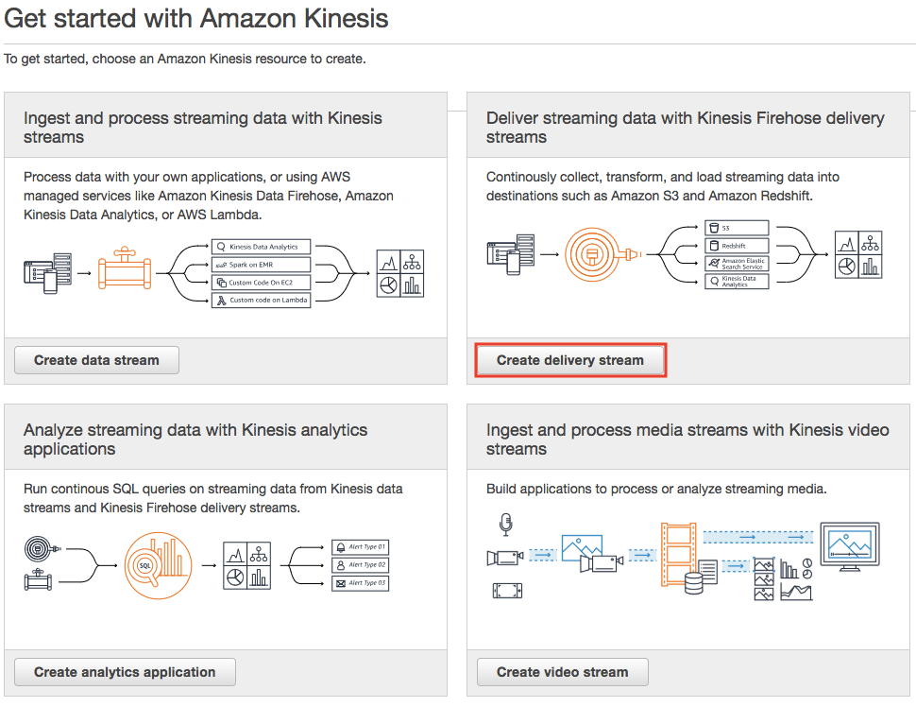
Task: Click the orange film strip icon
Action: click(679, 553)
